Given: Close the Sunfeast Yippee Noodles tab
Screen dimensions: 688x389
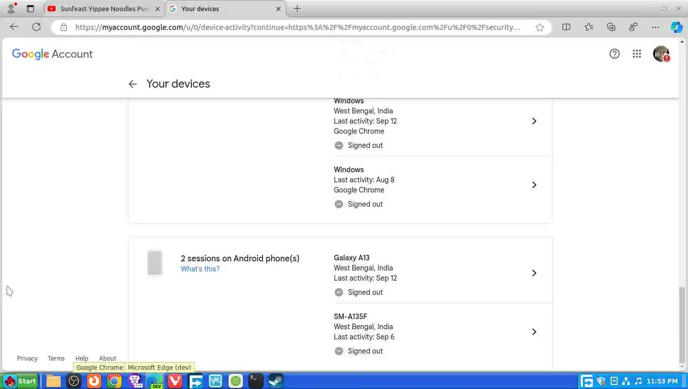Looking at the screenshot, I should (157, 9).
